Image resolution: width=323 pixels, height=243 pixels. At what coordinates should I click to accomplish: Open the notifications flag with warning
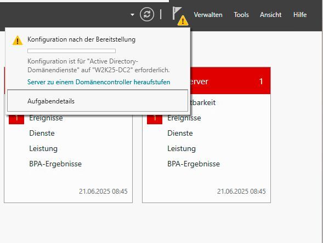pos(180,16)
